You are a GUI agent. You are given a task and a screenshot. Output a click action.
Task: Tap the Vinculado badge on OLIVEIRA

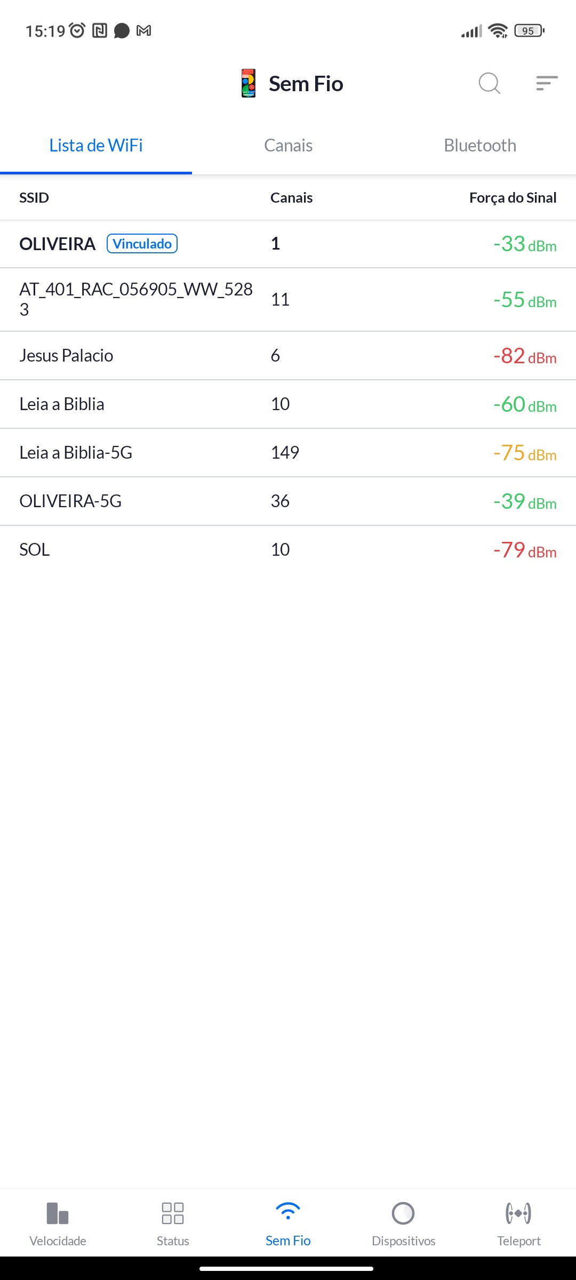click(x=142, y=244)
